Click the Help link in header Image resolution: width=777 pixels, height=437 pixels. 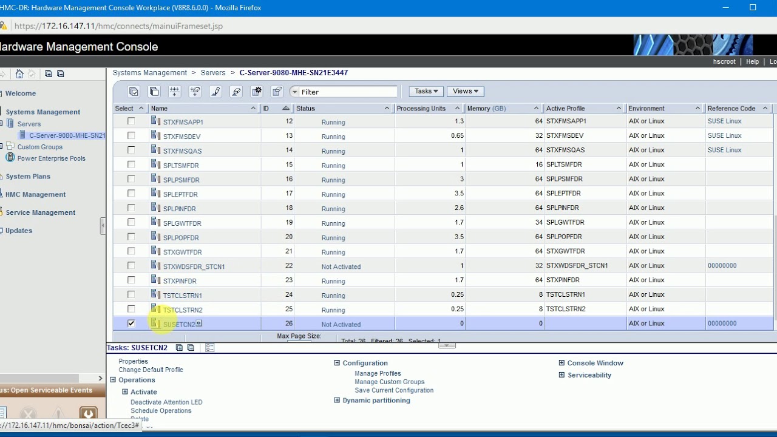(x=752, y=61)
